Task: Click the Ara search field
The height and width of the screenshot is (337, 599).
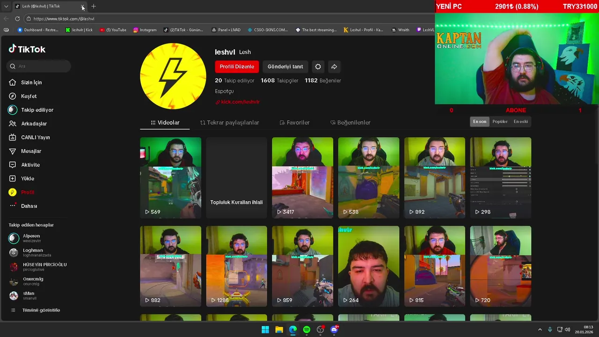Action: (x=39, y=66)
